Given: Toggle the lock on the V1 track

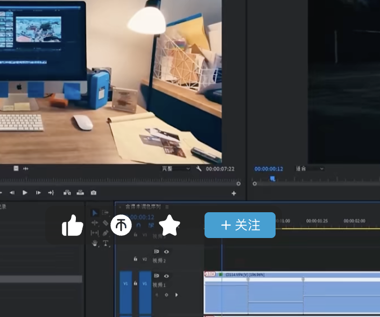Looking at the screenshot, I should click(136, 283).
